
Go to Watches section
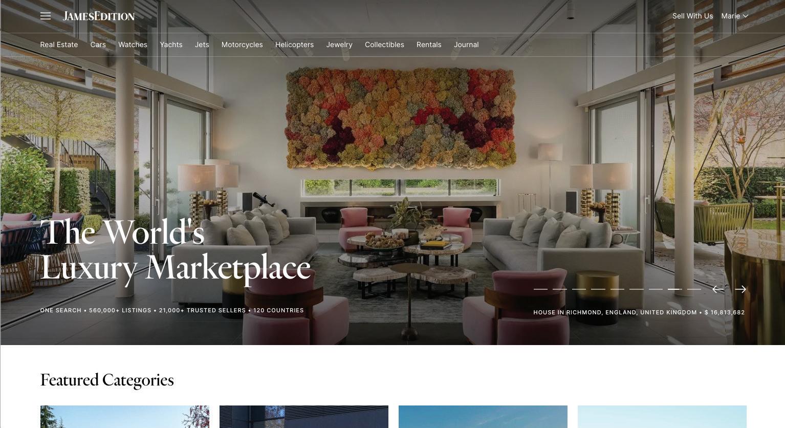[133, 45]
